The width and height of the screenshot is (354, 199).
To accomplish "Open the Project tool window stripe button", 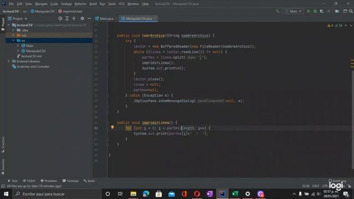I will (3, 24).
